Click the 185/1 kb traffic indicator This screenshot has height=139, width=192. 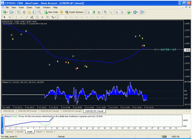(175, 137)
